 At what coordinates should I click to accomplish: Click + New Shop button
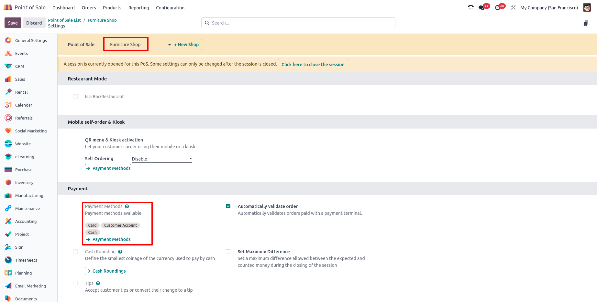tap(186, 45)
